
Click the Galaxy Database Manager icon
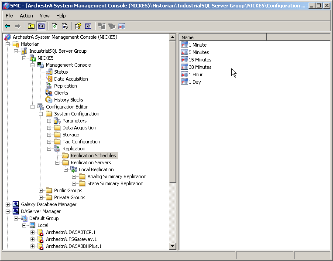point(16,204)
